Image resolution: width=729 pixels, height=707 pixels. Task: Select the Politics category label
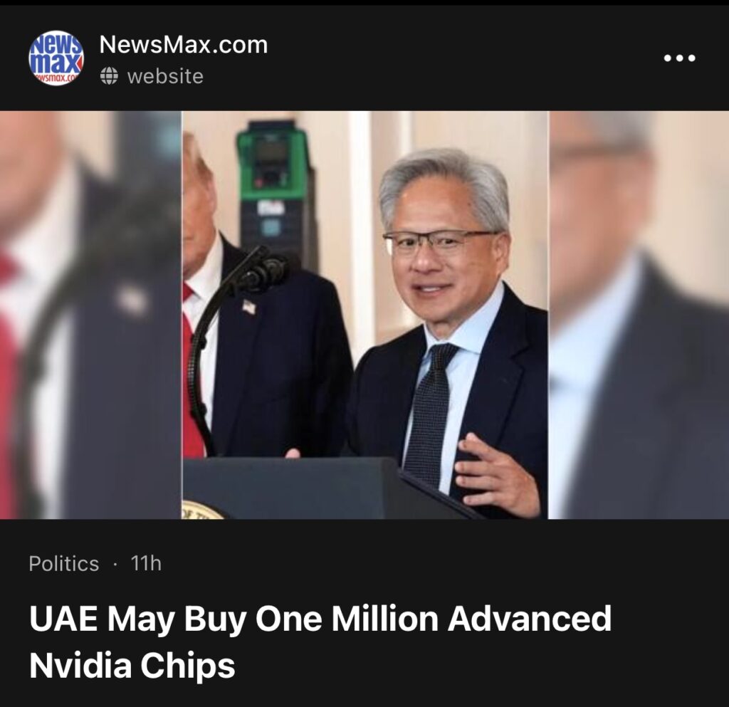click(x=63, y=564)
